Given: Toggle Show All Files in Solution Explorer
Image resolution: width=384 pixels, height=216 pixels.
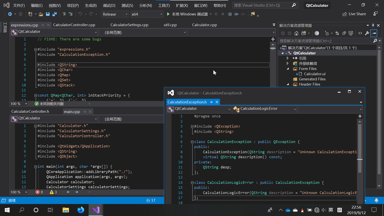Looking at the screenshot, I should [x=351, y=33].
